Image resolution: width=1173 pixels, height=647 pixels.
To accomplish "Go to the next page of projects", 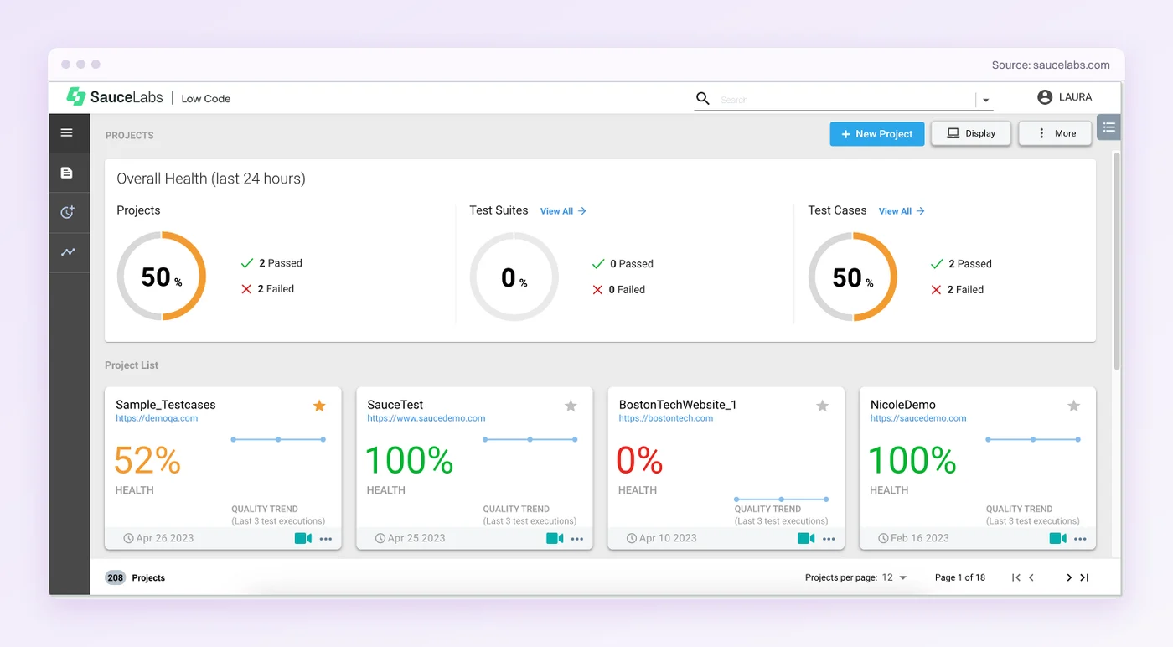I will (x=1069, y=577).
